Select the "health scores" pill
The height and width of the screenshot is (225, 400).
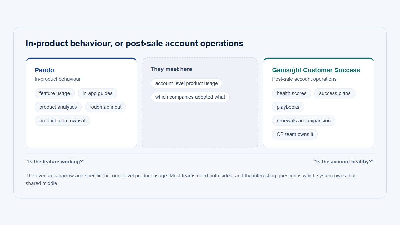point(291,93)
